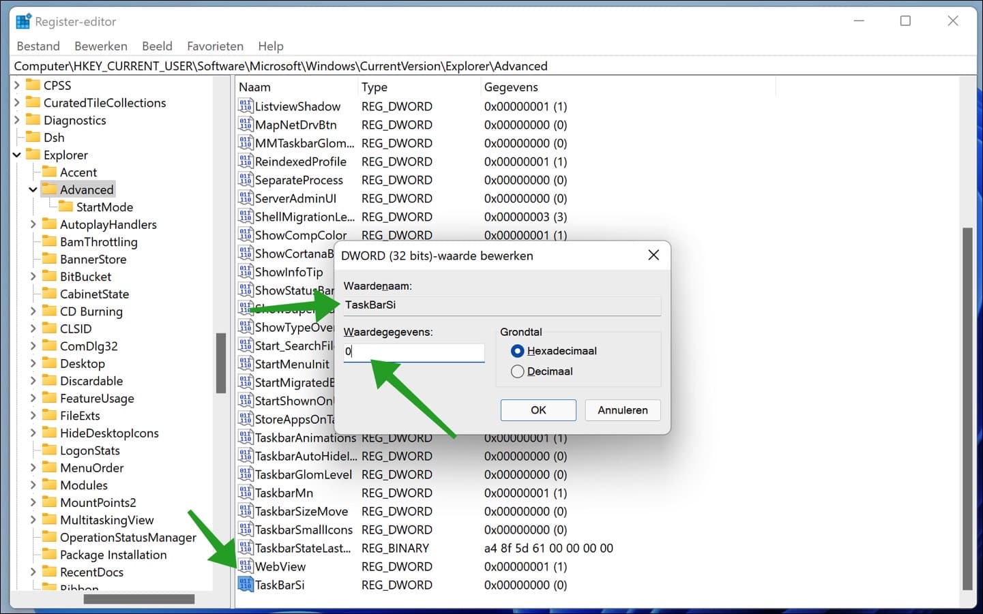Confirm the value with OK
The image size is (983, 614).
pyautogui.click(x=538, y=410)
